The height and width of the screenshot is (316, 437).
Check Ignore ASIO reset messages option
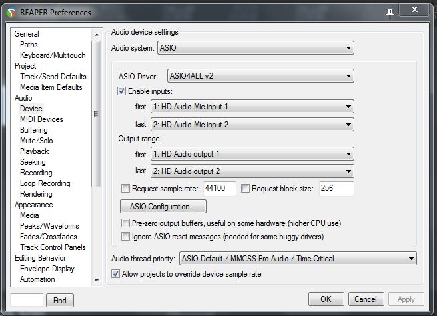pyautogui.click(x=125, y=237)
